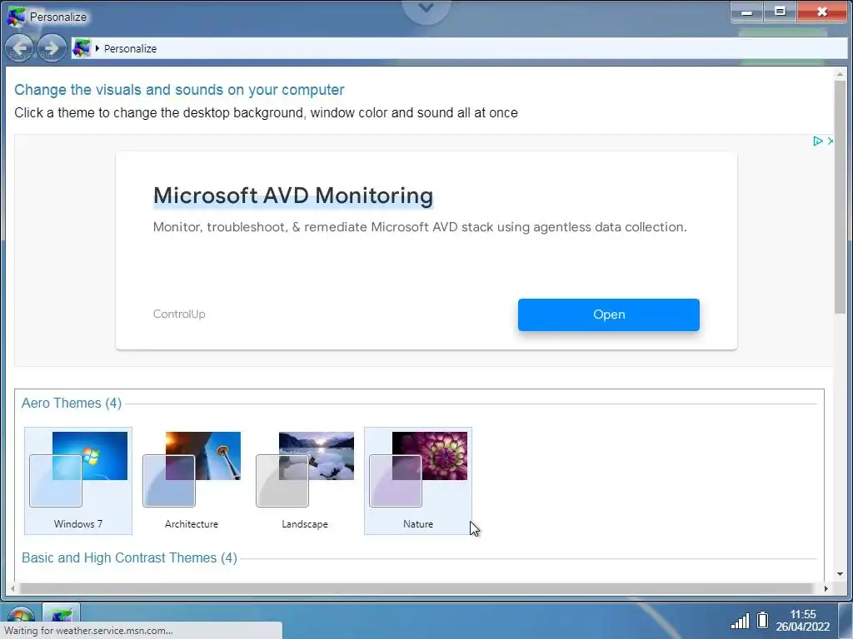The image size is (853, 639).
Task: Apply the Nature theme
Action: tap(418, 481)
